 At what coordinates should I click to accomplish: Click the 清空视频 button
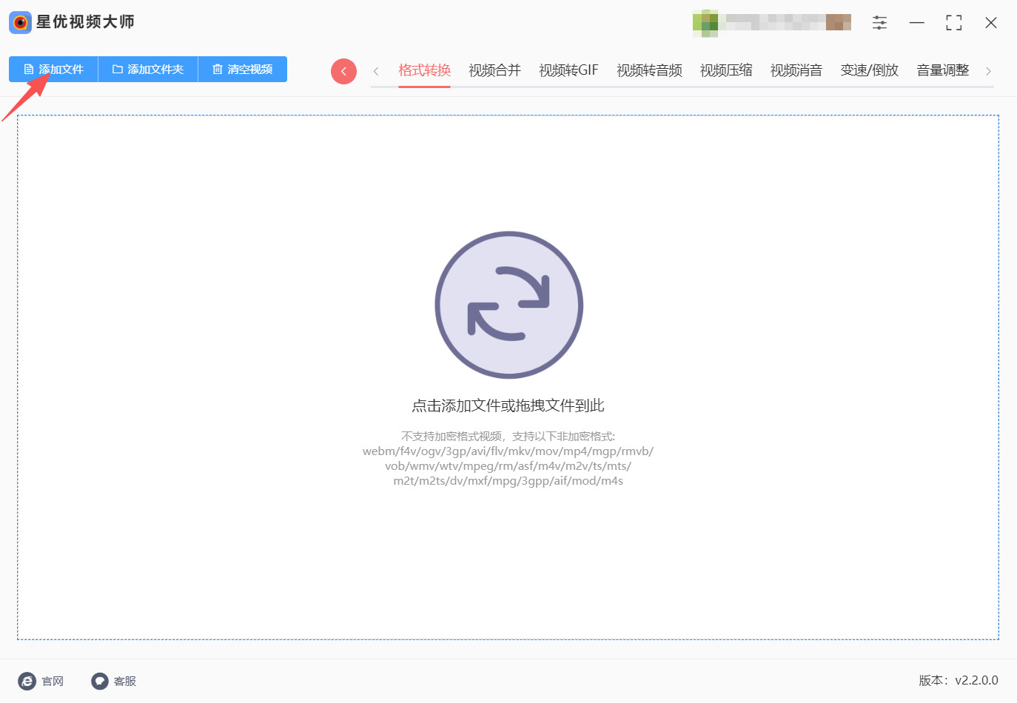[242, 69]
